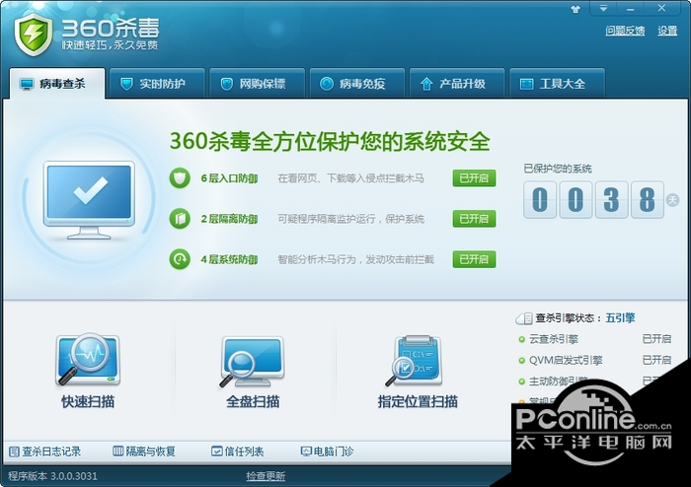
Task: Go to the 产品升级 tab
Action: tap(457, 83)
